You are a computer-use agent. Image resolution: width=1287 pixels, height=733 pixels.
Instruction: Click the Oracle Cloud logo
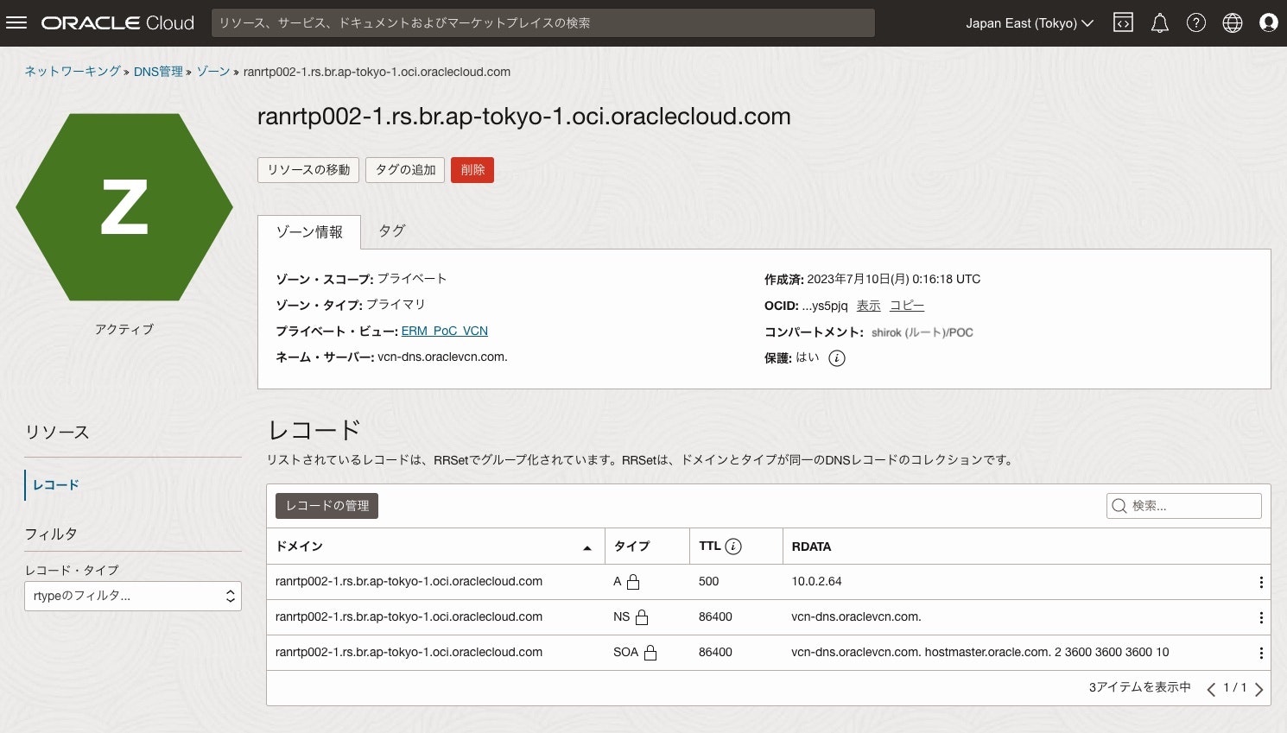[118, 23]
